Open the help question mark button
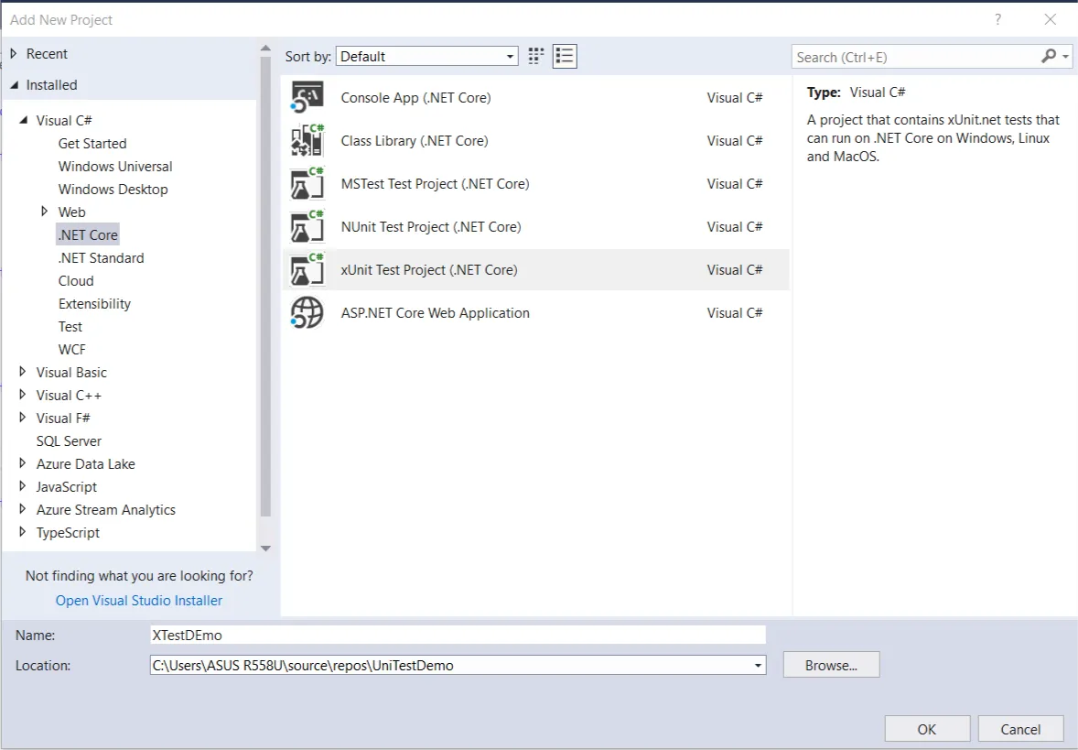The image size is (1078, 750). [997, 19]
